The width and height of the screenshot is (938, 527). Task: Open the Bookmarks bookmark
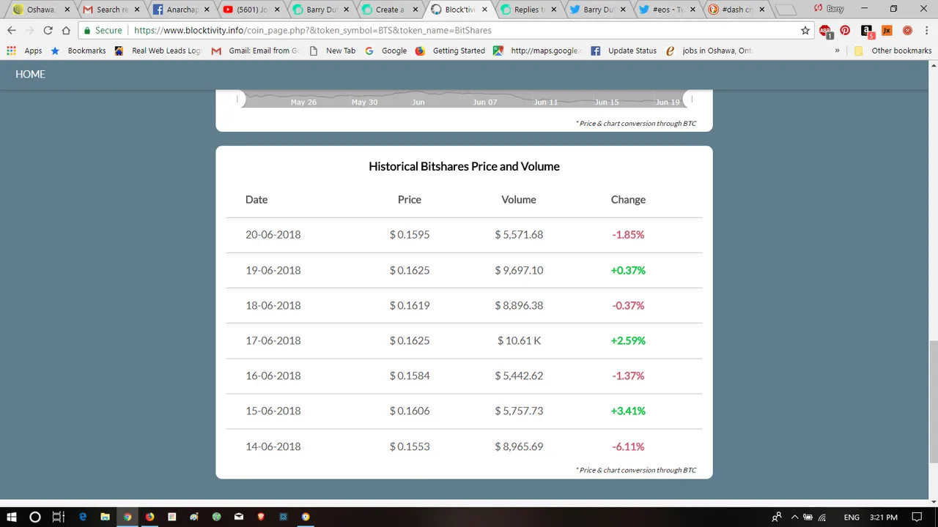click(x=78, y=51)
